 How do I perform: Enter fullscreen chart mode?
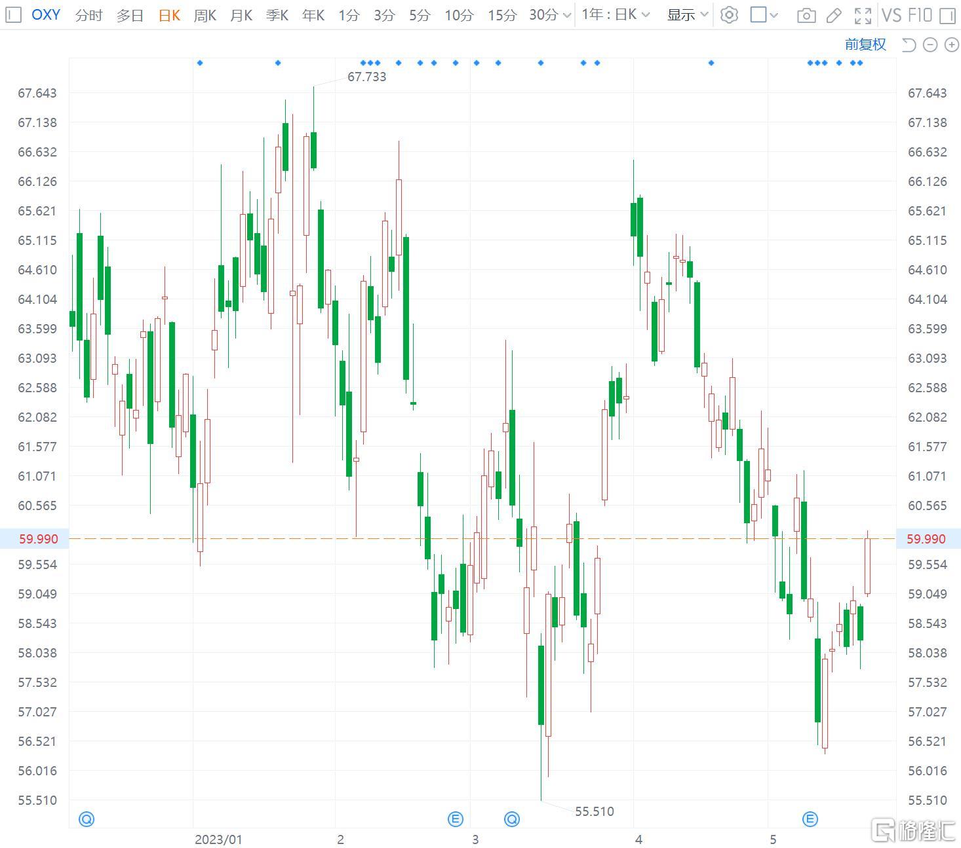(x=863, y=15)
